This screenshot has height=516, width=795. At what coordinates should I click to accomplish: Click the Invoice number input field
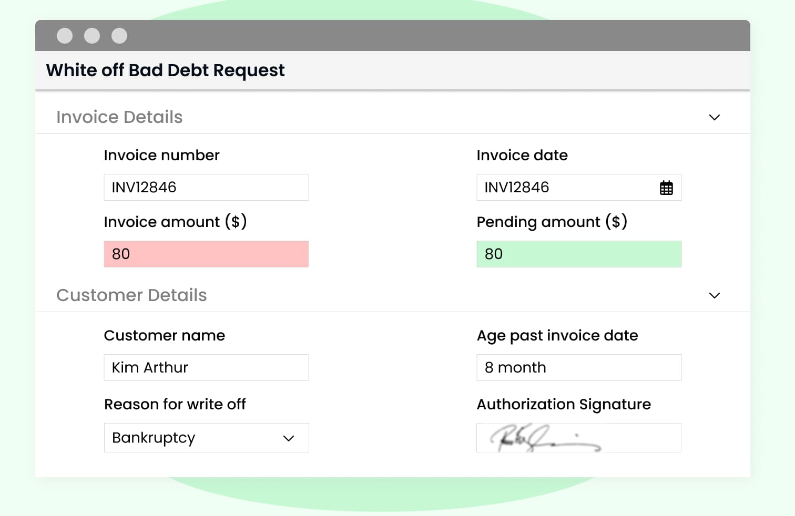206,187
